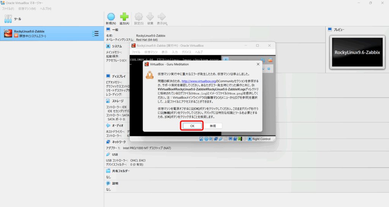
Task: Click the USB pen indicator in VM status bar
Action: (x=221, y=139)
